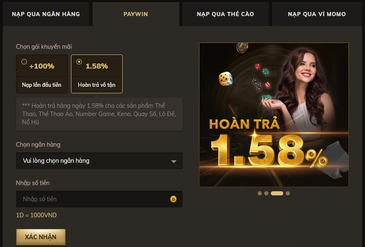Choose the Hoàn trả vô tận promo card
Image resolution: width=365 pixels, height=247 pixels.
coord(97,74)
